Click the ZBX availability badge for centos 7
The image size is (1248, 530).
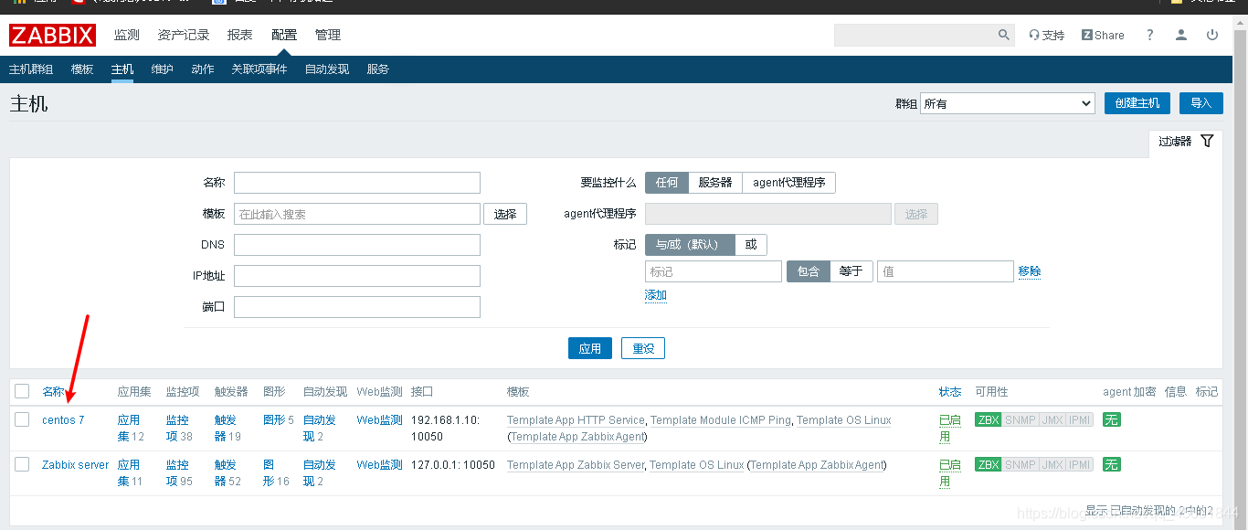988,419
